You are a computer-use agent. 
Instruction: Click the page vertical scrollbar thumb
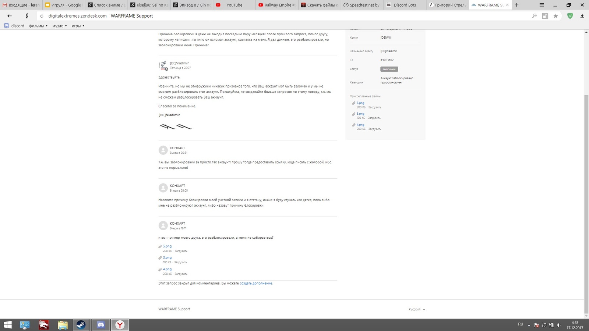[586, 204]
